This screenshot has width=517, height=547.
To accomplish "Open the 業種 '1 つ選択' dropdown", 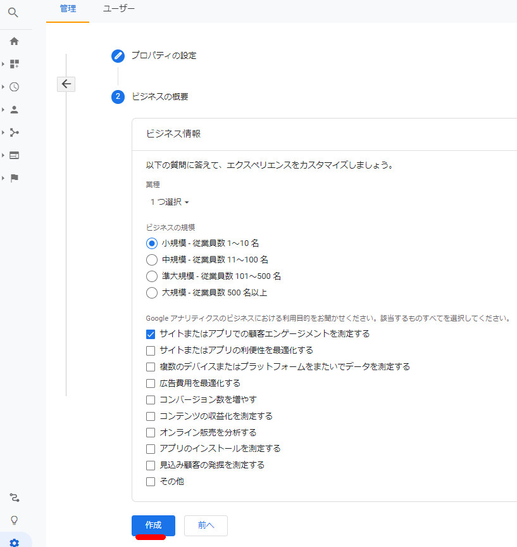I will [169, 202].
